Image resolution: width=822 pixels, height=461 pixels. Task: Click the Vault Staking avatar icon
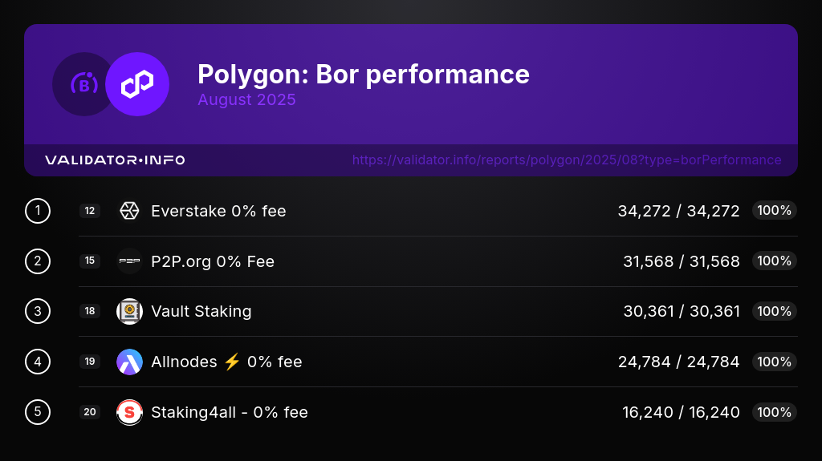point(129,311)
